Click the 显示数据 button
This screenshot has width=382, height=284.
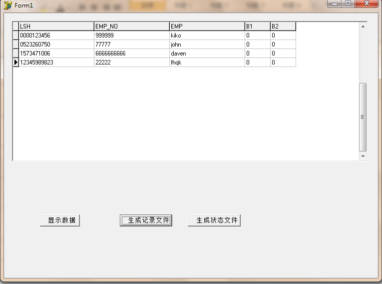pos(60,220)
